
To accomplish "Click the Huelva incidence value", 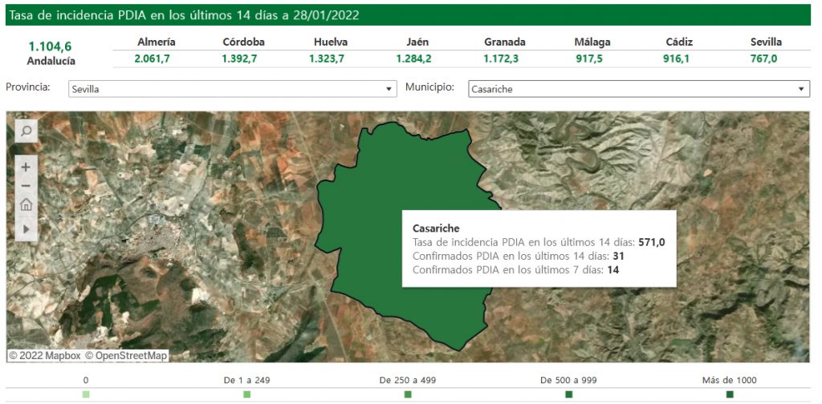I will [329, 59].
